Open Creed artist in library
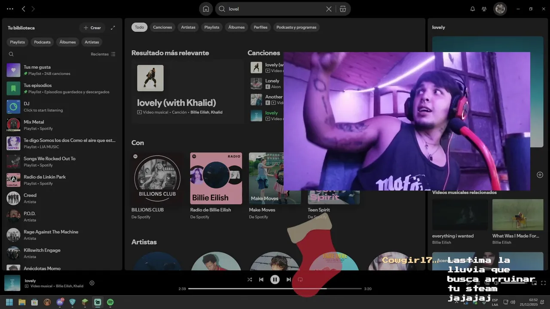This screenshot has width=550, height=309. click(x=62, y=198)
